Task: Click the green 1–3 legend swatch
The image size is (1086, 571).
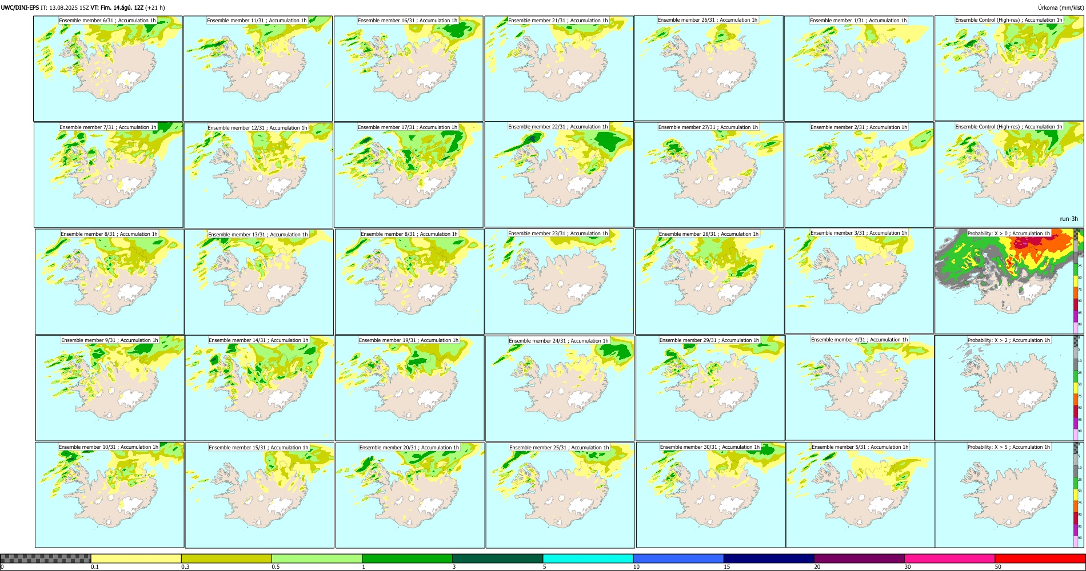Action: pyautogui.click(x=407, y=558)
